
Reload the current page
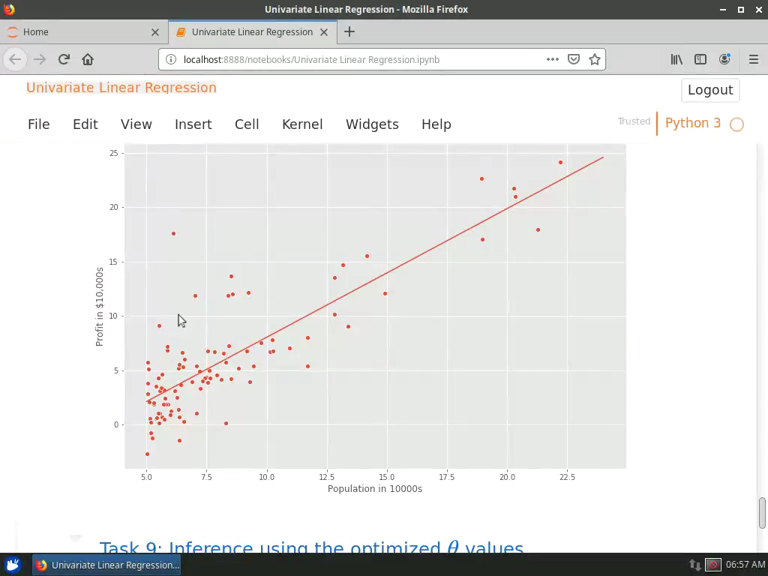pos(63,59)
